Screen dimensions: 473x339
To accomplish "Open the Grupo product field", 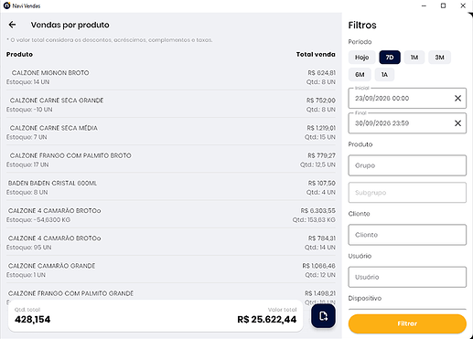I will tap(407, 165).
